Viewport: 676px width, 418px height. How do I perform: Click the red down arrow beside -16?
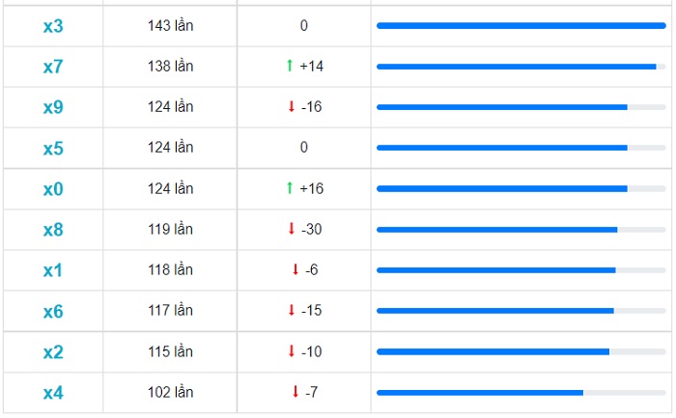291,106
